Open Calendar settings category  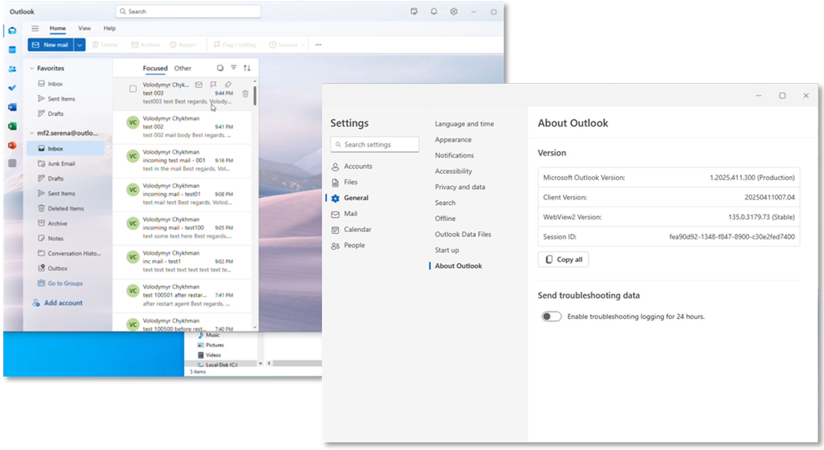coord(351,230)
